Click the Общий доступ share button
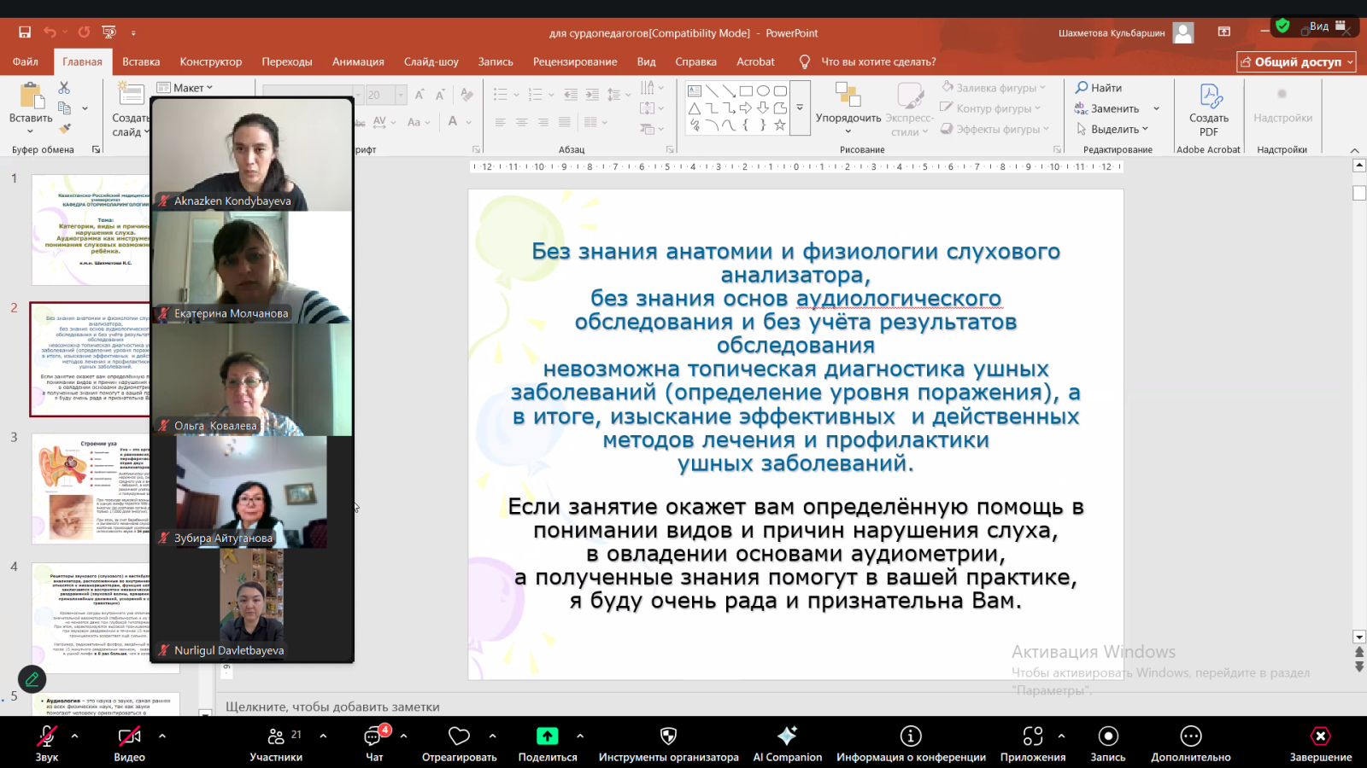1367x768 pixels. coord(1295,61)
